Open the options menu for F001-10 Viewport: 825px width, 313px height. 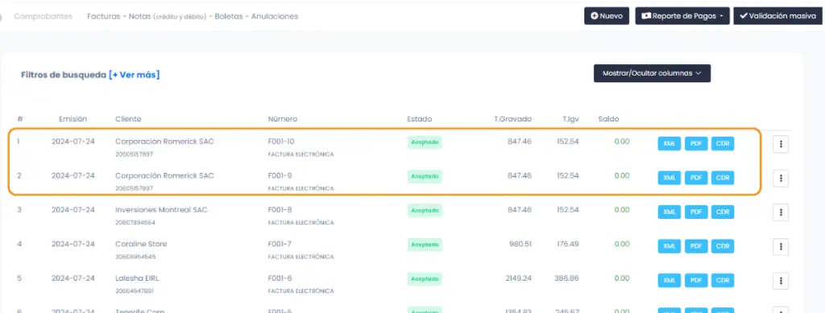[x=781, y=144]
